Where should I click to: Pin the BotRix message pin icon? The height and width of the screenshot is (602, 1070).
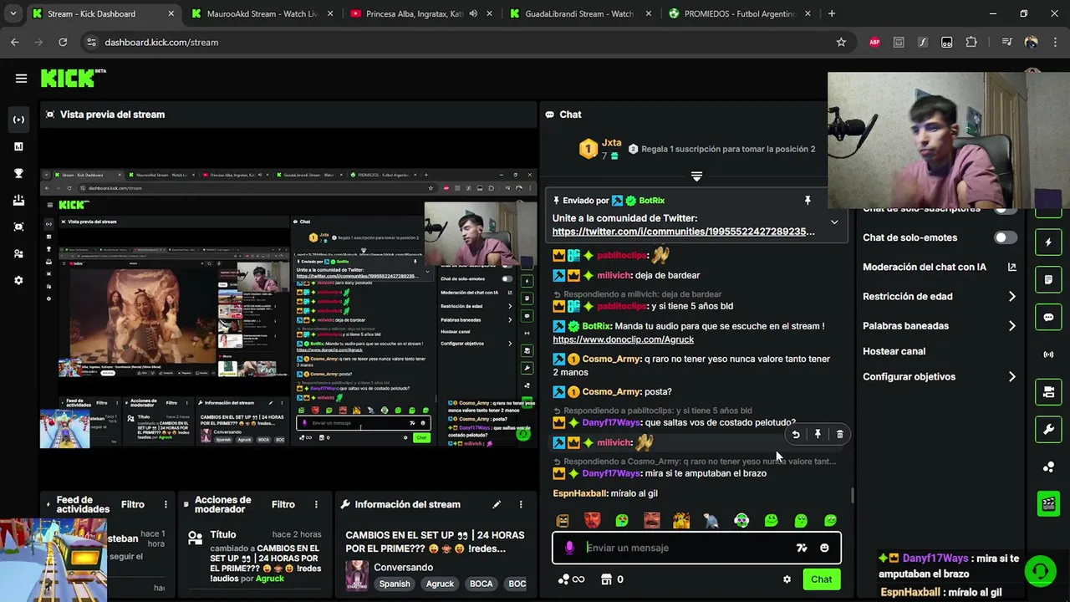(808, 201)
